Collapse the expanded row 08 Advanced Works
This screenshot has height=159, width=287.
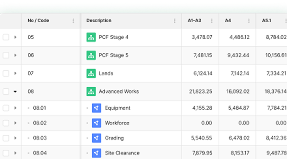tap(15, 92)
